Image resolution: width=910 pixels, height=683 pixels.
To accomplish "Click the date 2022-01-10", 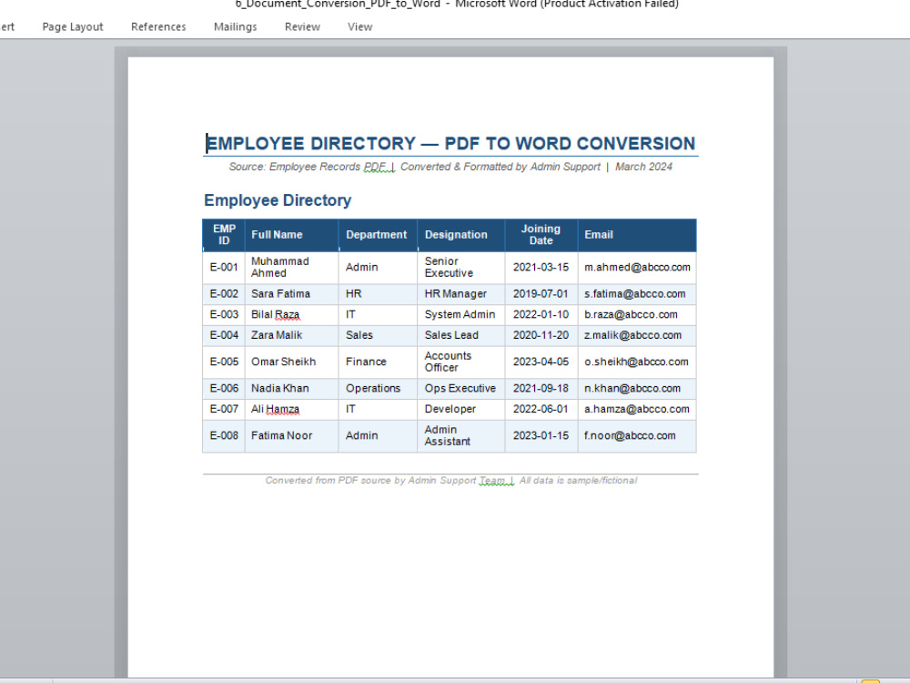I will [x=541, y=314].
